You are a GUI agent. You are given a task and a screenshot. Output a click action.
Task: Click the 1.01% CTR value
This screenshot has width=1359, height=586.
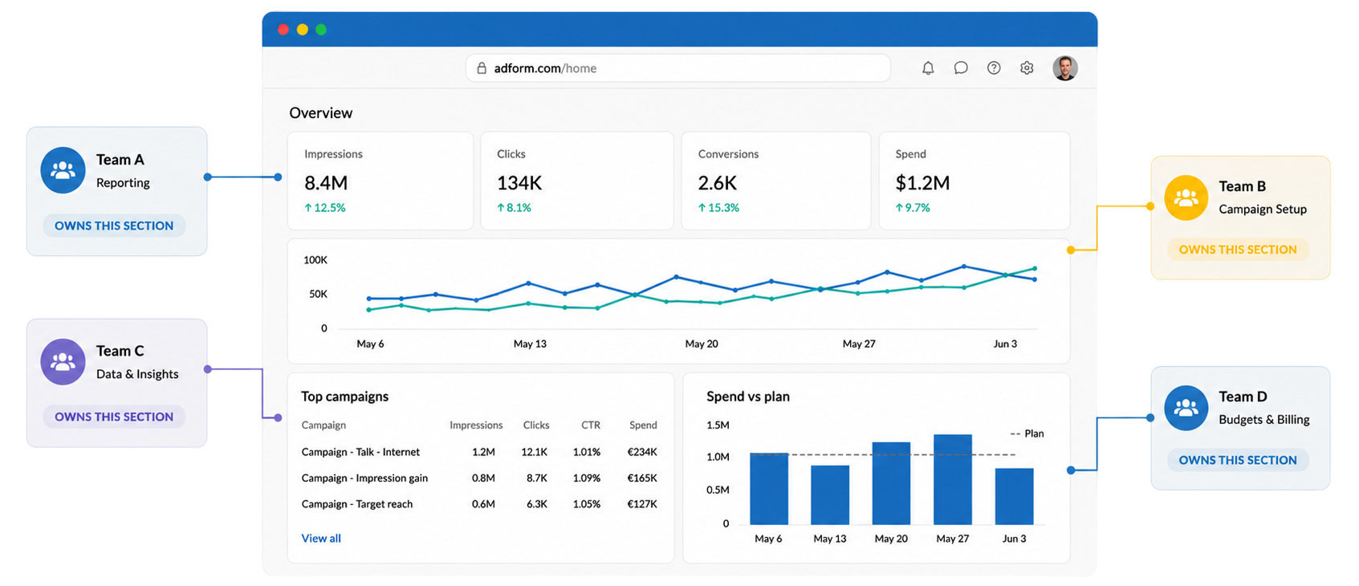(587, 452)
